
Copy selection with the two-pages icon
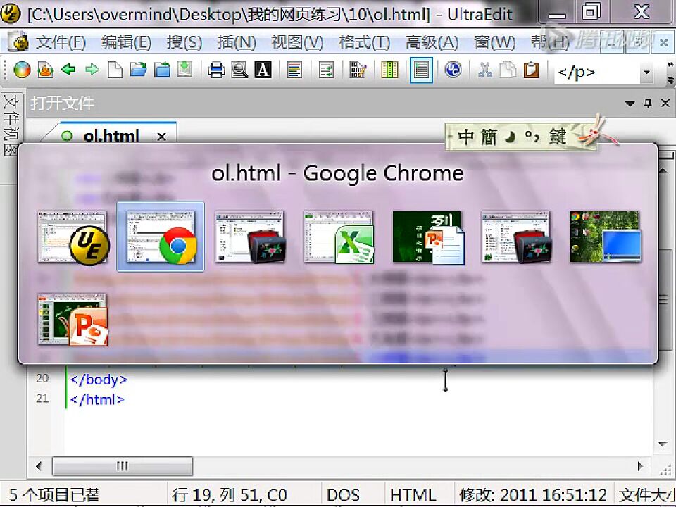click(508, 70)
